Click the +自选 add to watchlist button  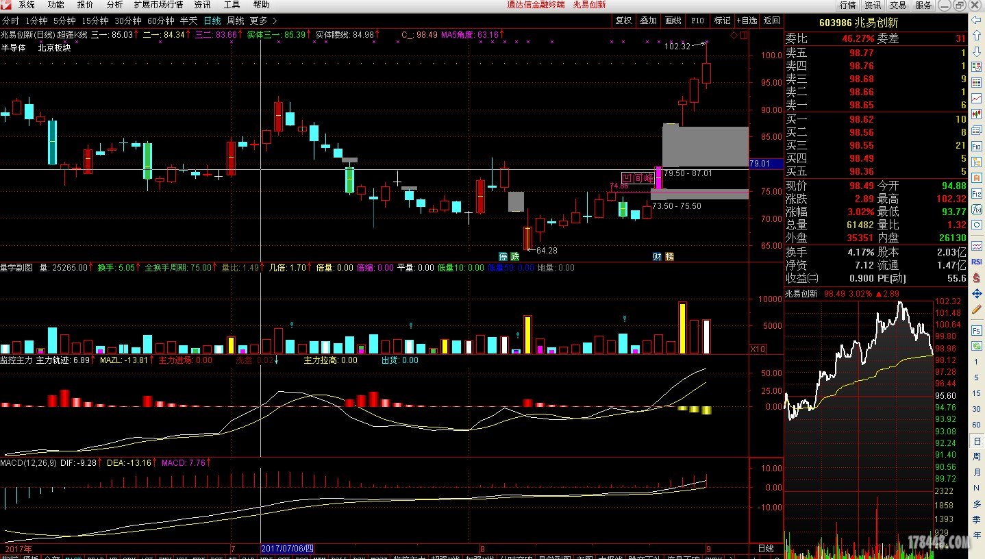pyautogui.click(x=747, y=21)
